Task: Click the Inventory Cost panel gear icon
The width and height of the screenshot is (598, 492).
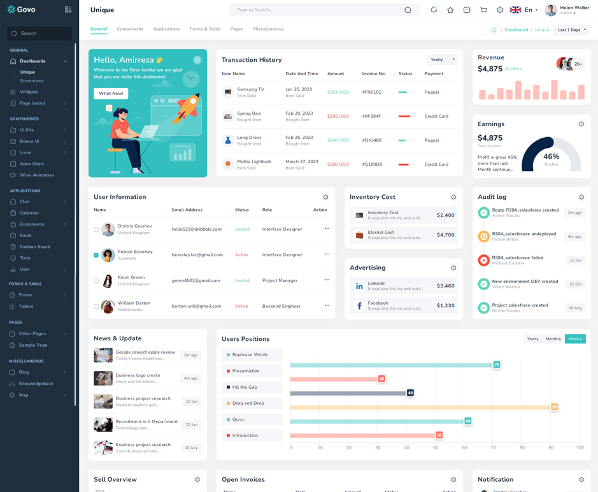Action: 453,197
